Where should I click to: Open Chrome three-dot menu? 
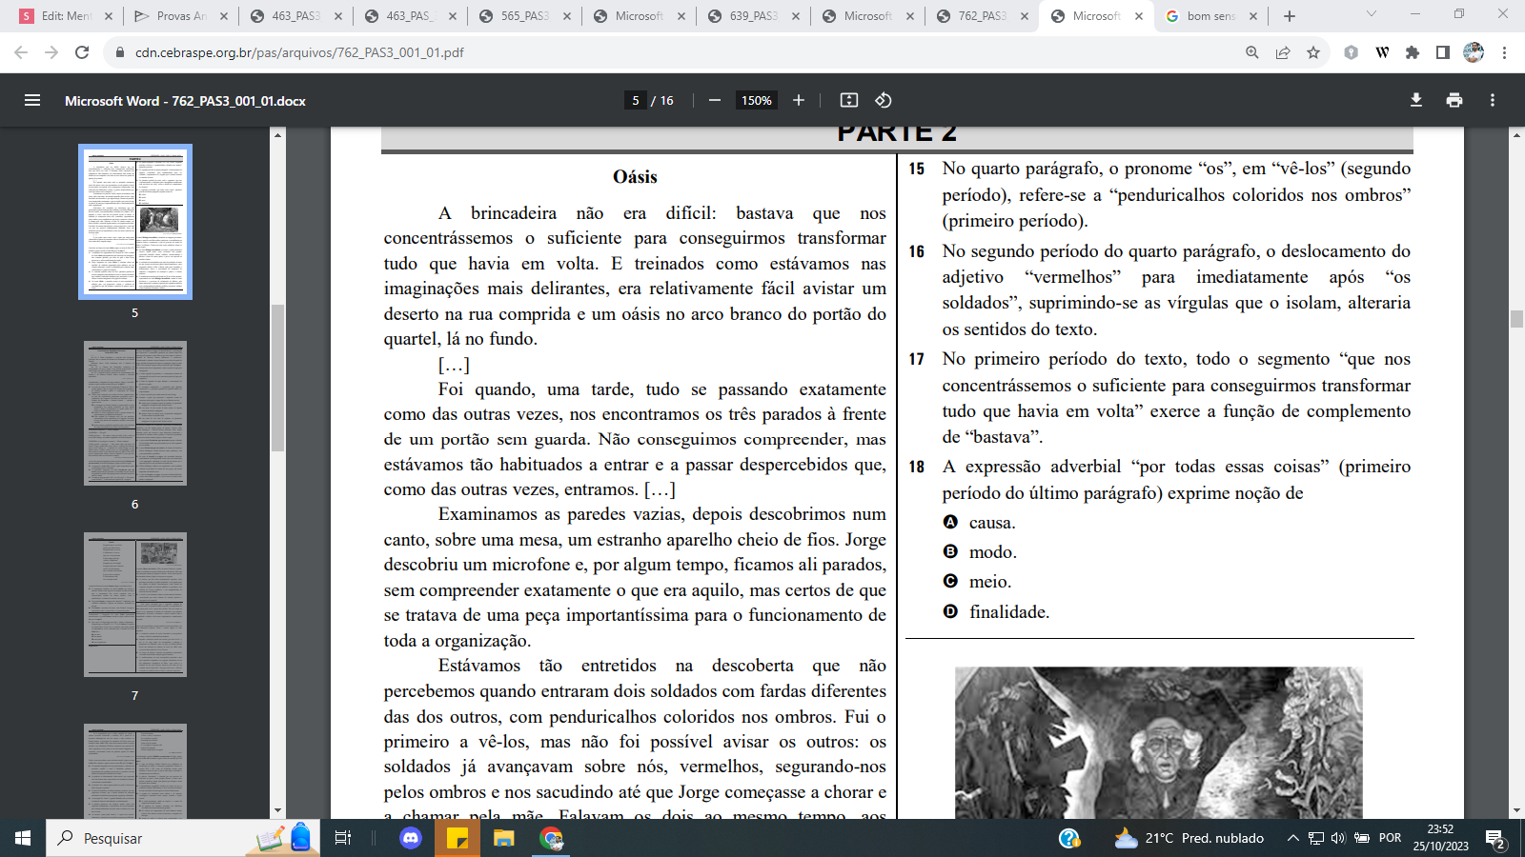pos(1504,52)
